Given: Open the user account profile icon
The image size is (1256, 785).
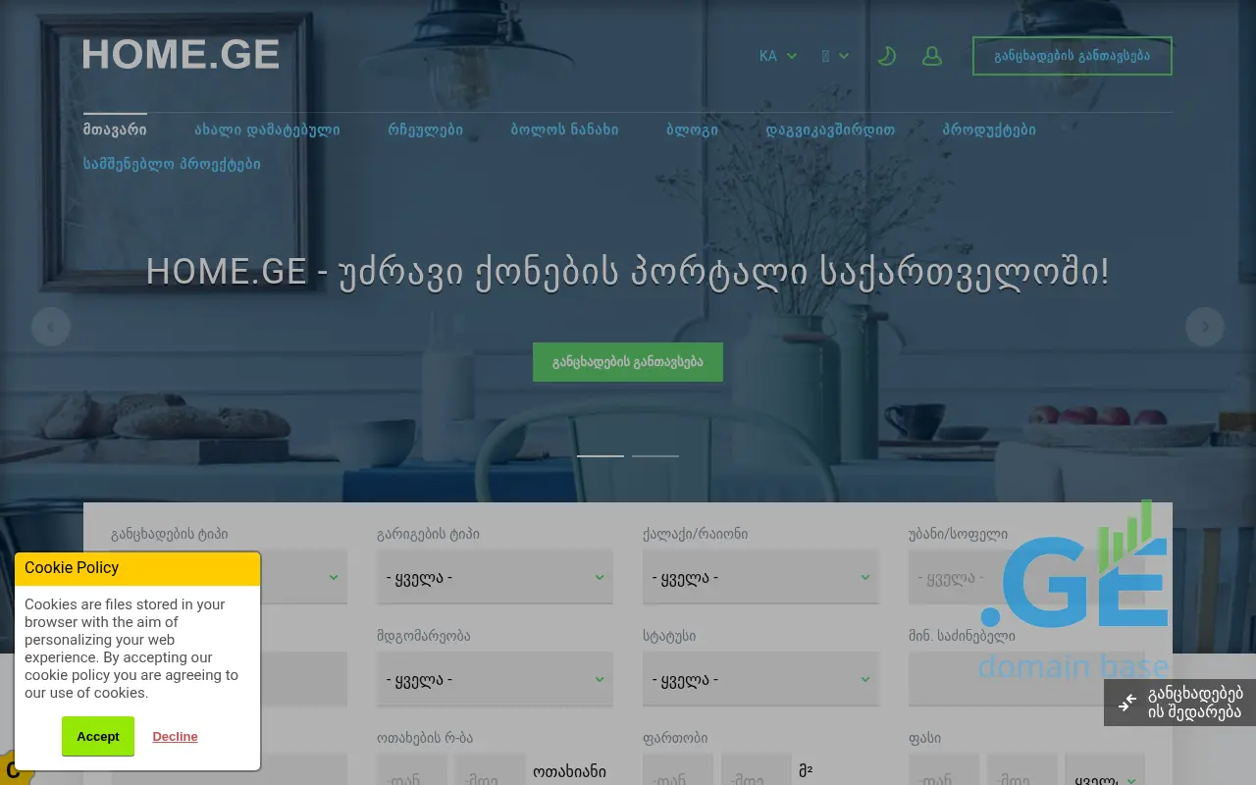Looking at the screenshot, I should click(x=932, y=56).
